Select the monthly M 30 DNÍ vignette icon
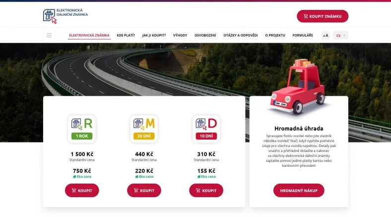The image size is (391, 217). coord(144,129)
